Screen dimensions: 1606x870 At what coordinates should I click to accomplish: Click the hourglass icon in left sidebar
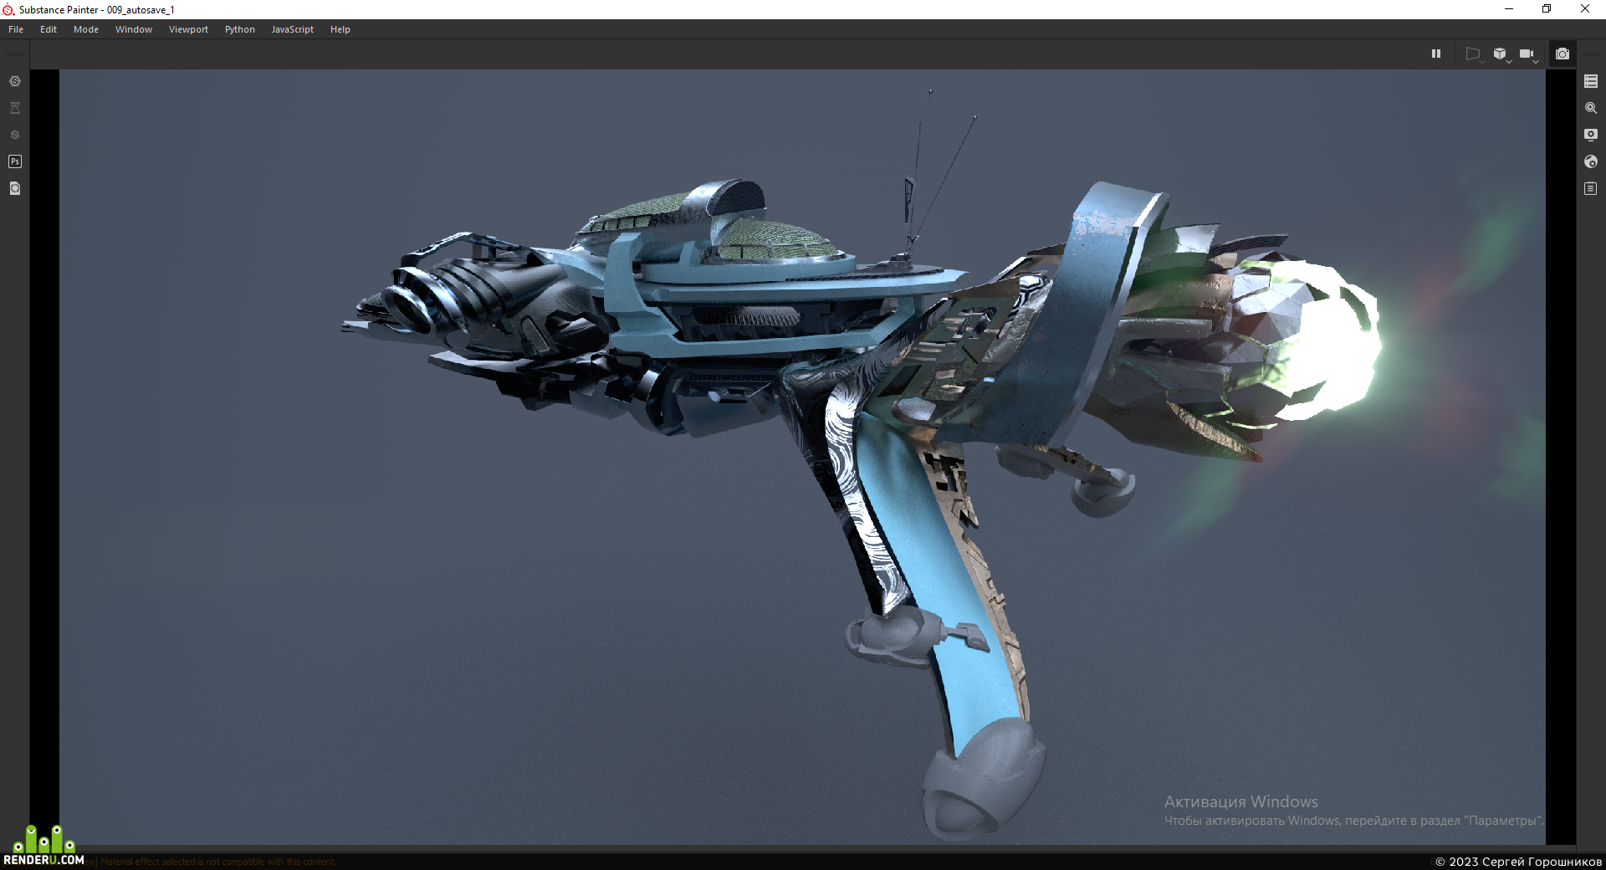(x=15, y=108)
